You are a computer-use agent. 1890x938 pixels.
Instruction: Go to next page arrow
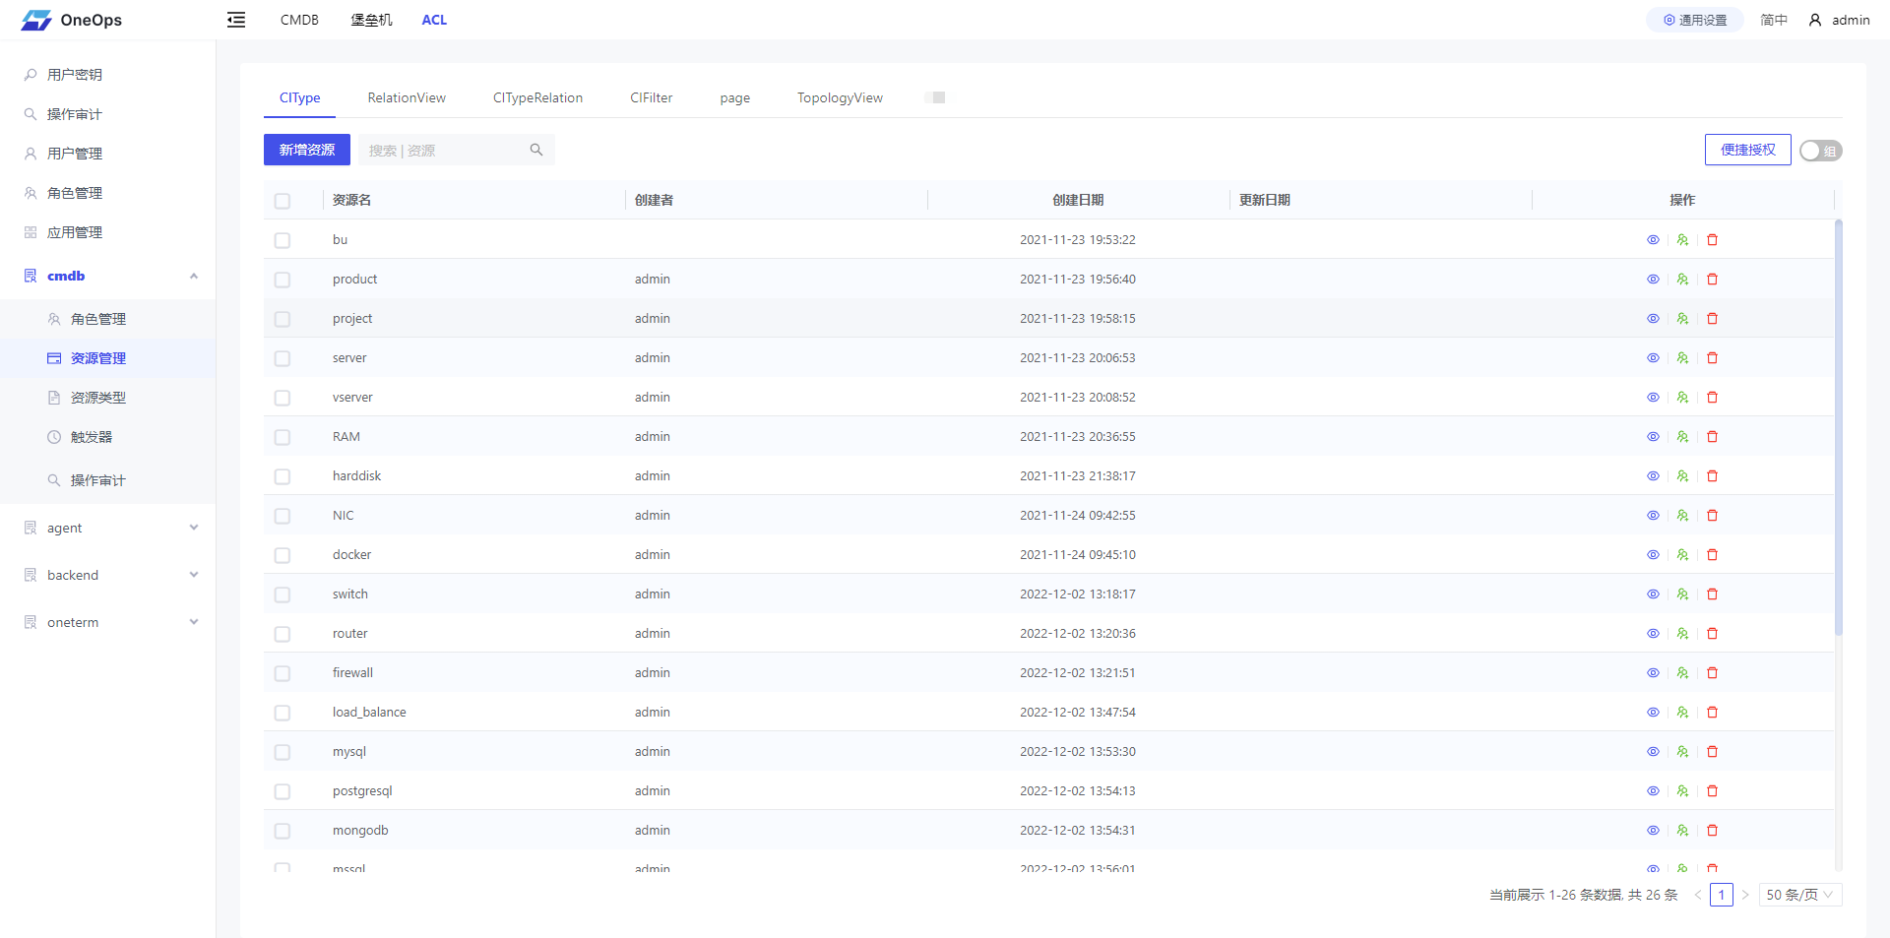[1745, 895]
